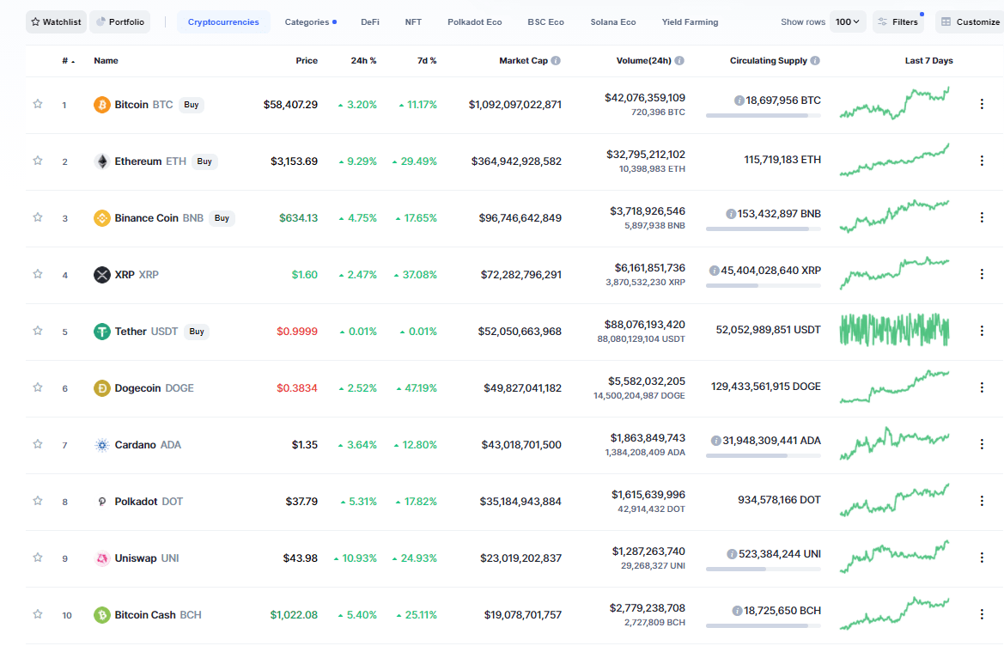The width and height of the screenshot is (1004, 646).
Task: Open the Yield Farming tab
Action: pyautogui.click(x=690, y=21)
